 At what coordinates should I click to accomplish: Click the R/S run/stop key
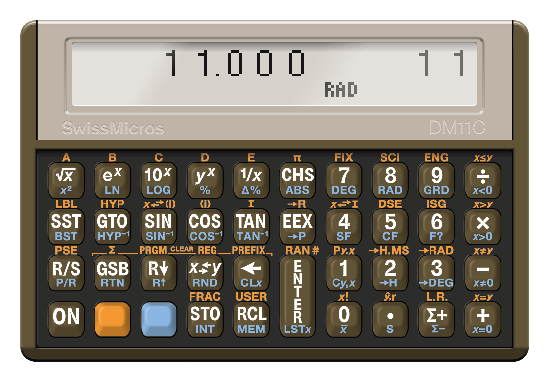tap(66, 273)
